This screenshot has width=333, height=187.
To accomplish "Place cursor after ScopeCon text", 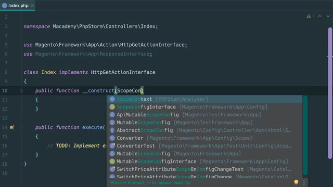I will (x=141, y=91).
